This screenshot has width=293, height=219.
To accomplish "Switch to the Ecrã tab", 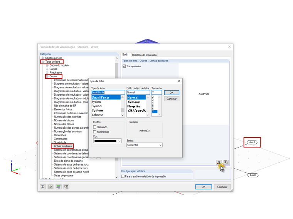I will click(x=125, y=55).
